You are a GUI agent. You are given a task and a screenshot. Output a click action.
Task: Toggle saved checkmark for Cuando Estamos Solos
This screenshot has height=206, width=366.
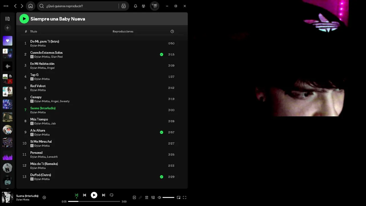point(162,54)
